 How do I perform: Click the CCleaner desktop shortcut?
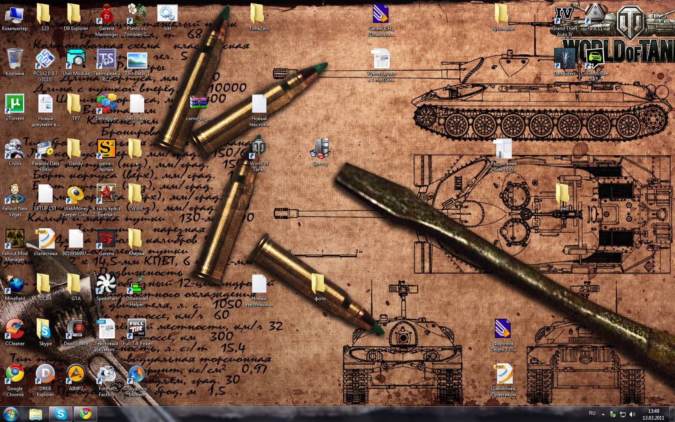15,330
